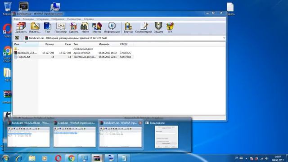The width and height of the screenshot is (288, 162).
Task: Click 17 127 708 in the Размер column
Action: (48, 53)
